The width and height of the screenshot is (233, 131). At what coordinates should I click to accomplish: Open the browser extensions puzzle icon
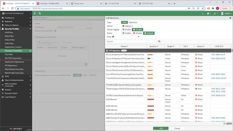point(213,8)
